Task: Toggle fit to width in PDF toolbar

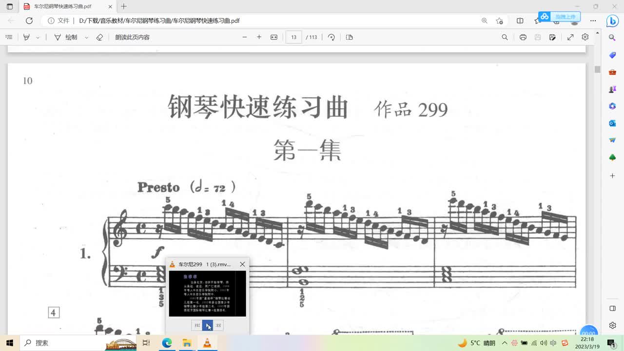Action: [x=274, y=37]
